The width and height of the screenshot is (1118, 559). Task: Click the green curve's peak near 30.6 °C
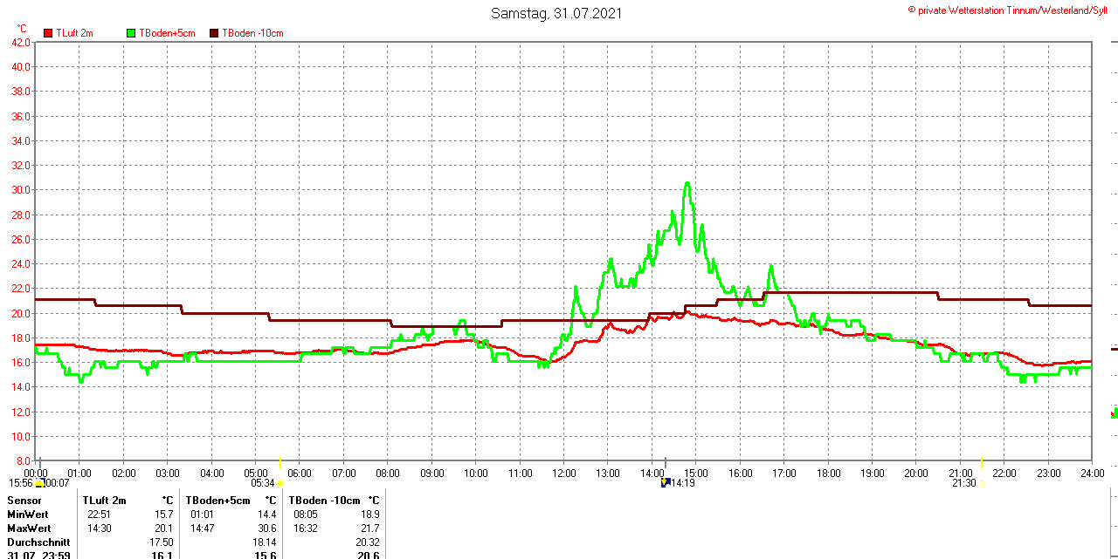pyautogui.click(x=687, y=183)
